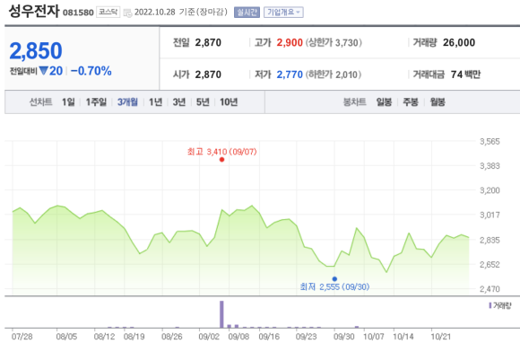The width and height of the screenshot is (520, 352).
Task: Click the 2,470 price axis label
Action: coord(490,289)
